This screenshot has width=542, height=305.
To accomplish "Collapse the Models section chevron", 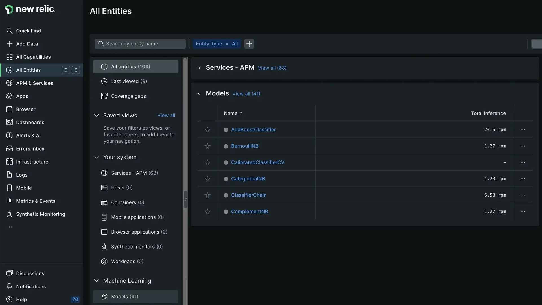I will coord(199,93).
